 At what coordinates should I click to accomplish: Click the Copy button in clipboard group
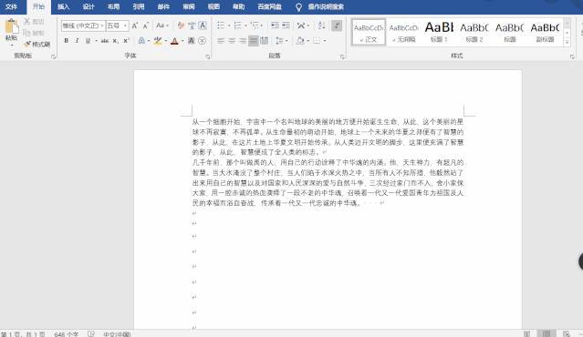tap(34, 33)
